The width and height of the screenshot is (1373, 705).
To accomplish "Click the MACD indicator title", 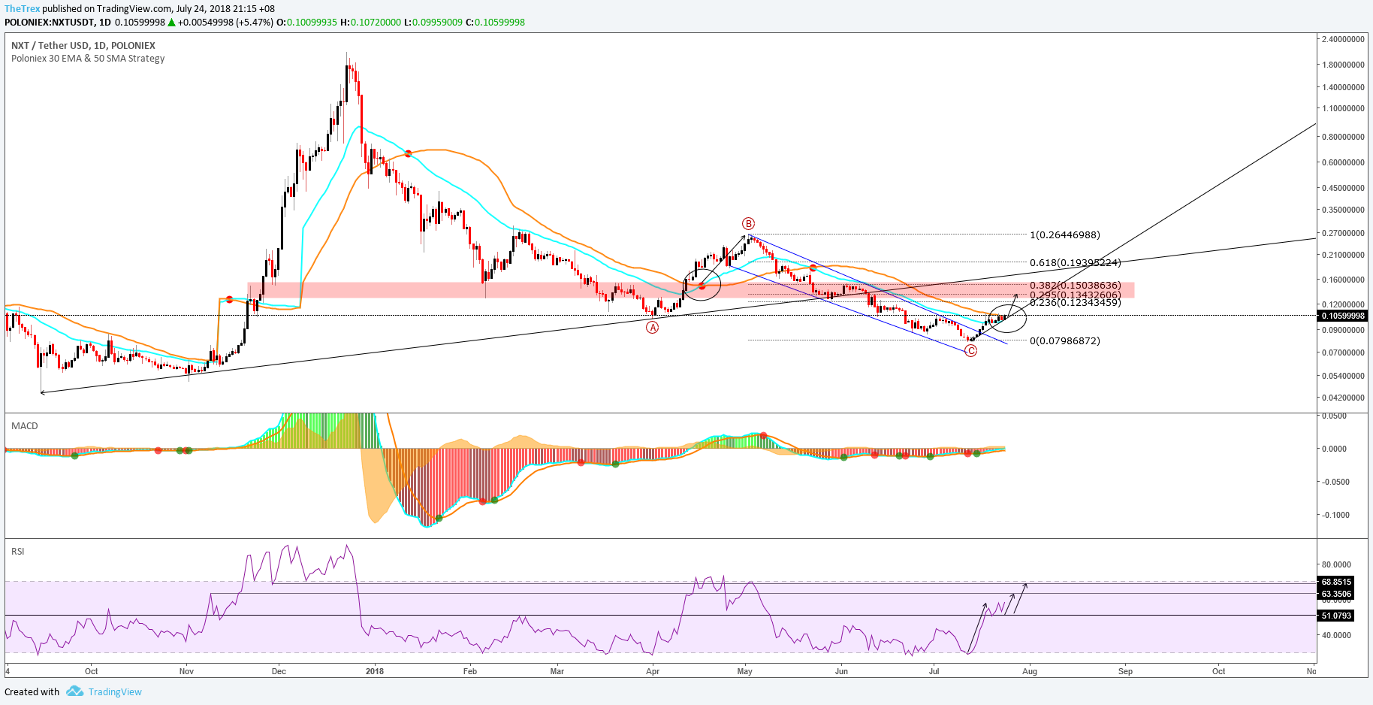I will tap(25, 425).
